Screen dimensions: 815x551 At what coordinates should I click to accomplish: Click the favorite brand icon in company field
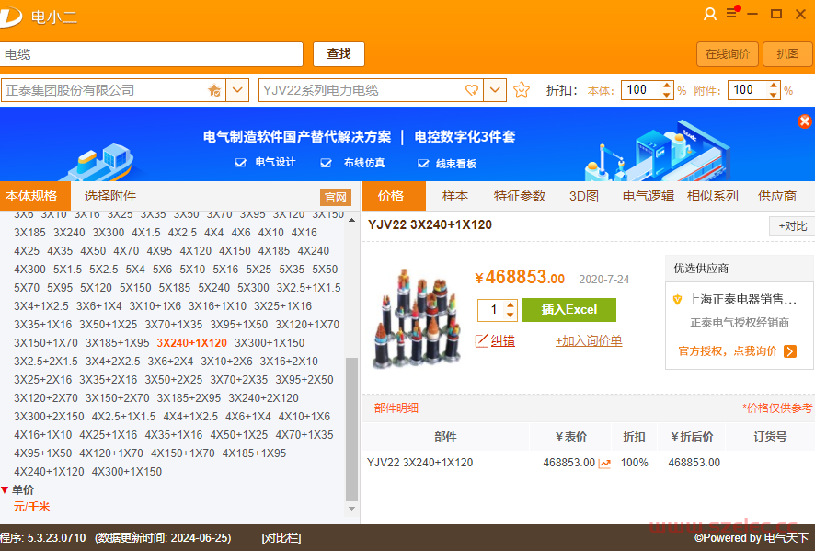pyautogui.click(x=214, y=90)
